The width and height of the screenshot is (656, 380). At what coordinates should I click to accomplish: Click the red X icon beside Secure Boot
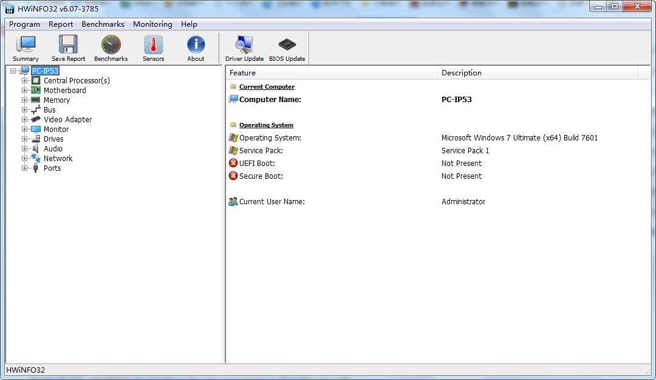click(x=233, y=176)
